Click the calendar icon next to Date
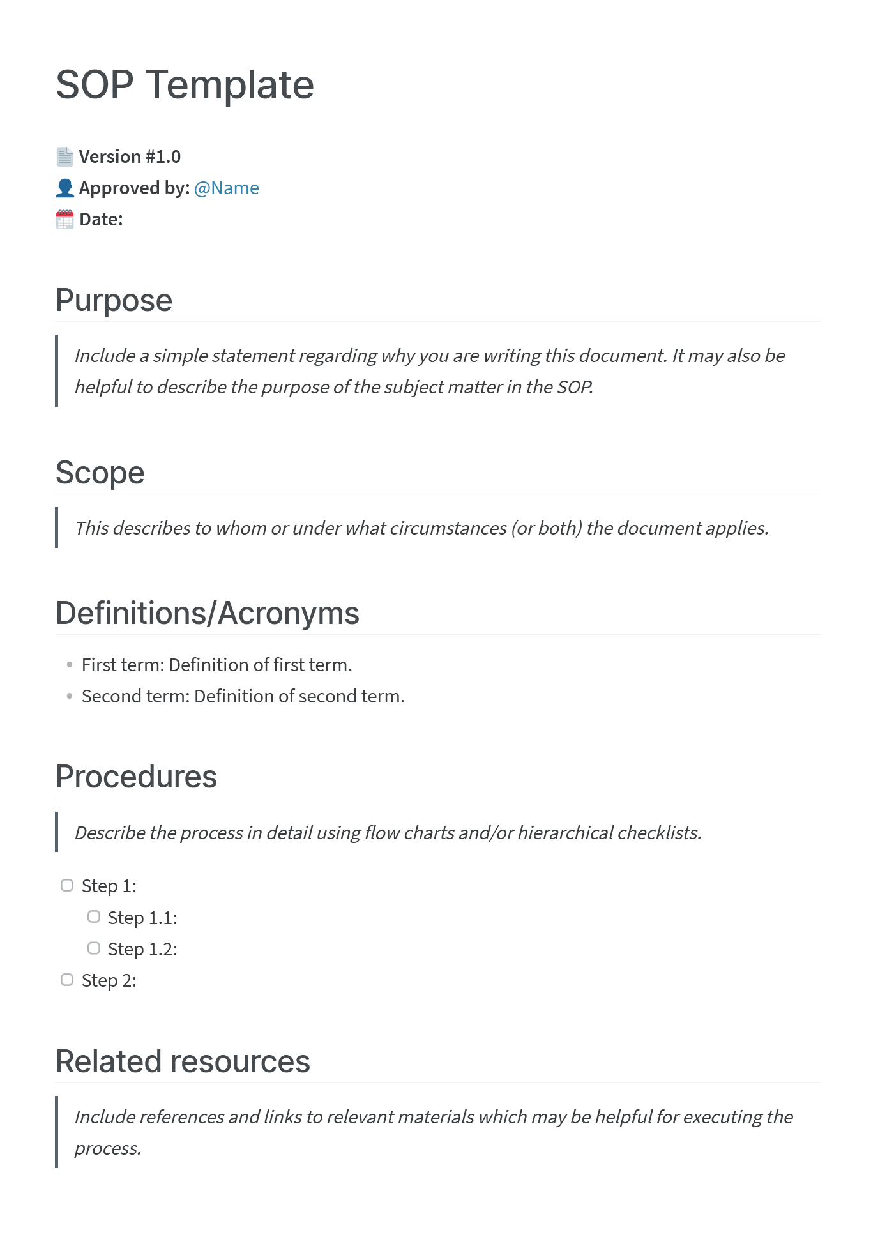 point(64,219)
